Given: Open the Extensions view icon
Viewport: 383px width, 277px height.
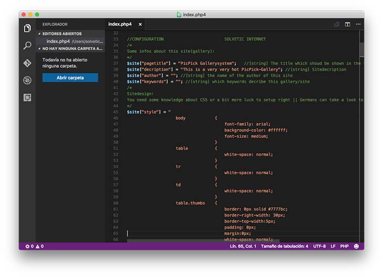Looking at the screenshot, I should pos(27,98).
